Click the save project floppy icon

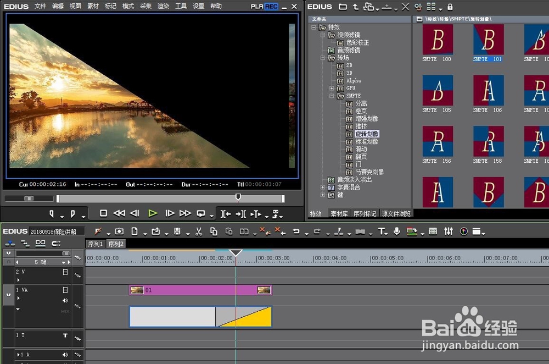click(x=177, y=231)
